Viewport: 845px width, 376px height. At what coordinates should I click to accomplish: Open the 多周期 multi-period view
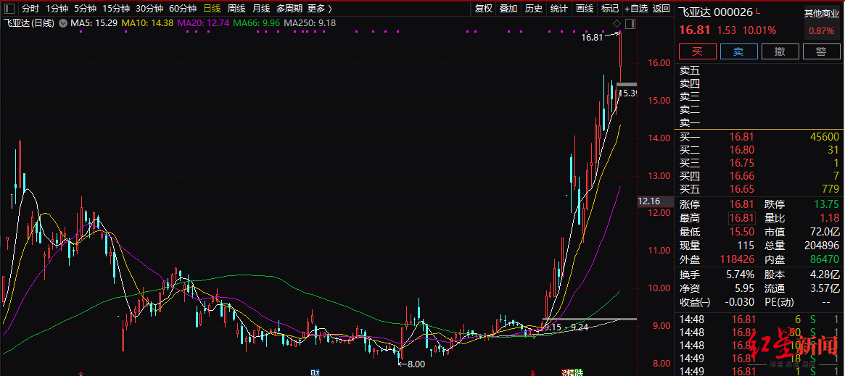[288, 9]
